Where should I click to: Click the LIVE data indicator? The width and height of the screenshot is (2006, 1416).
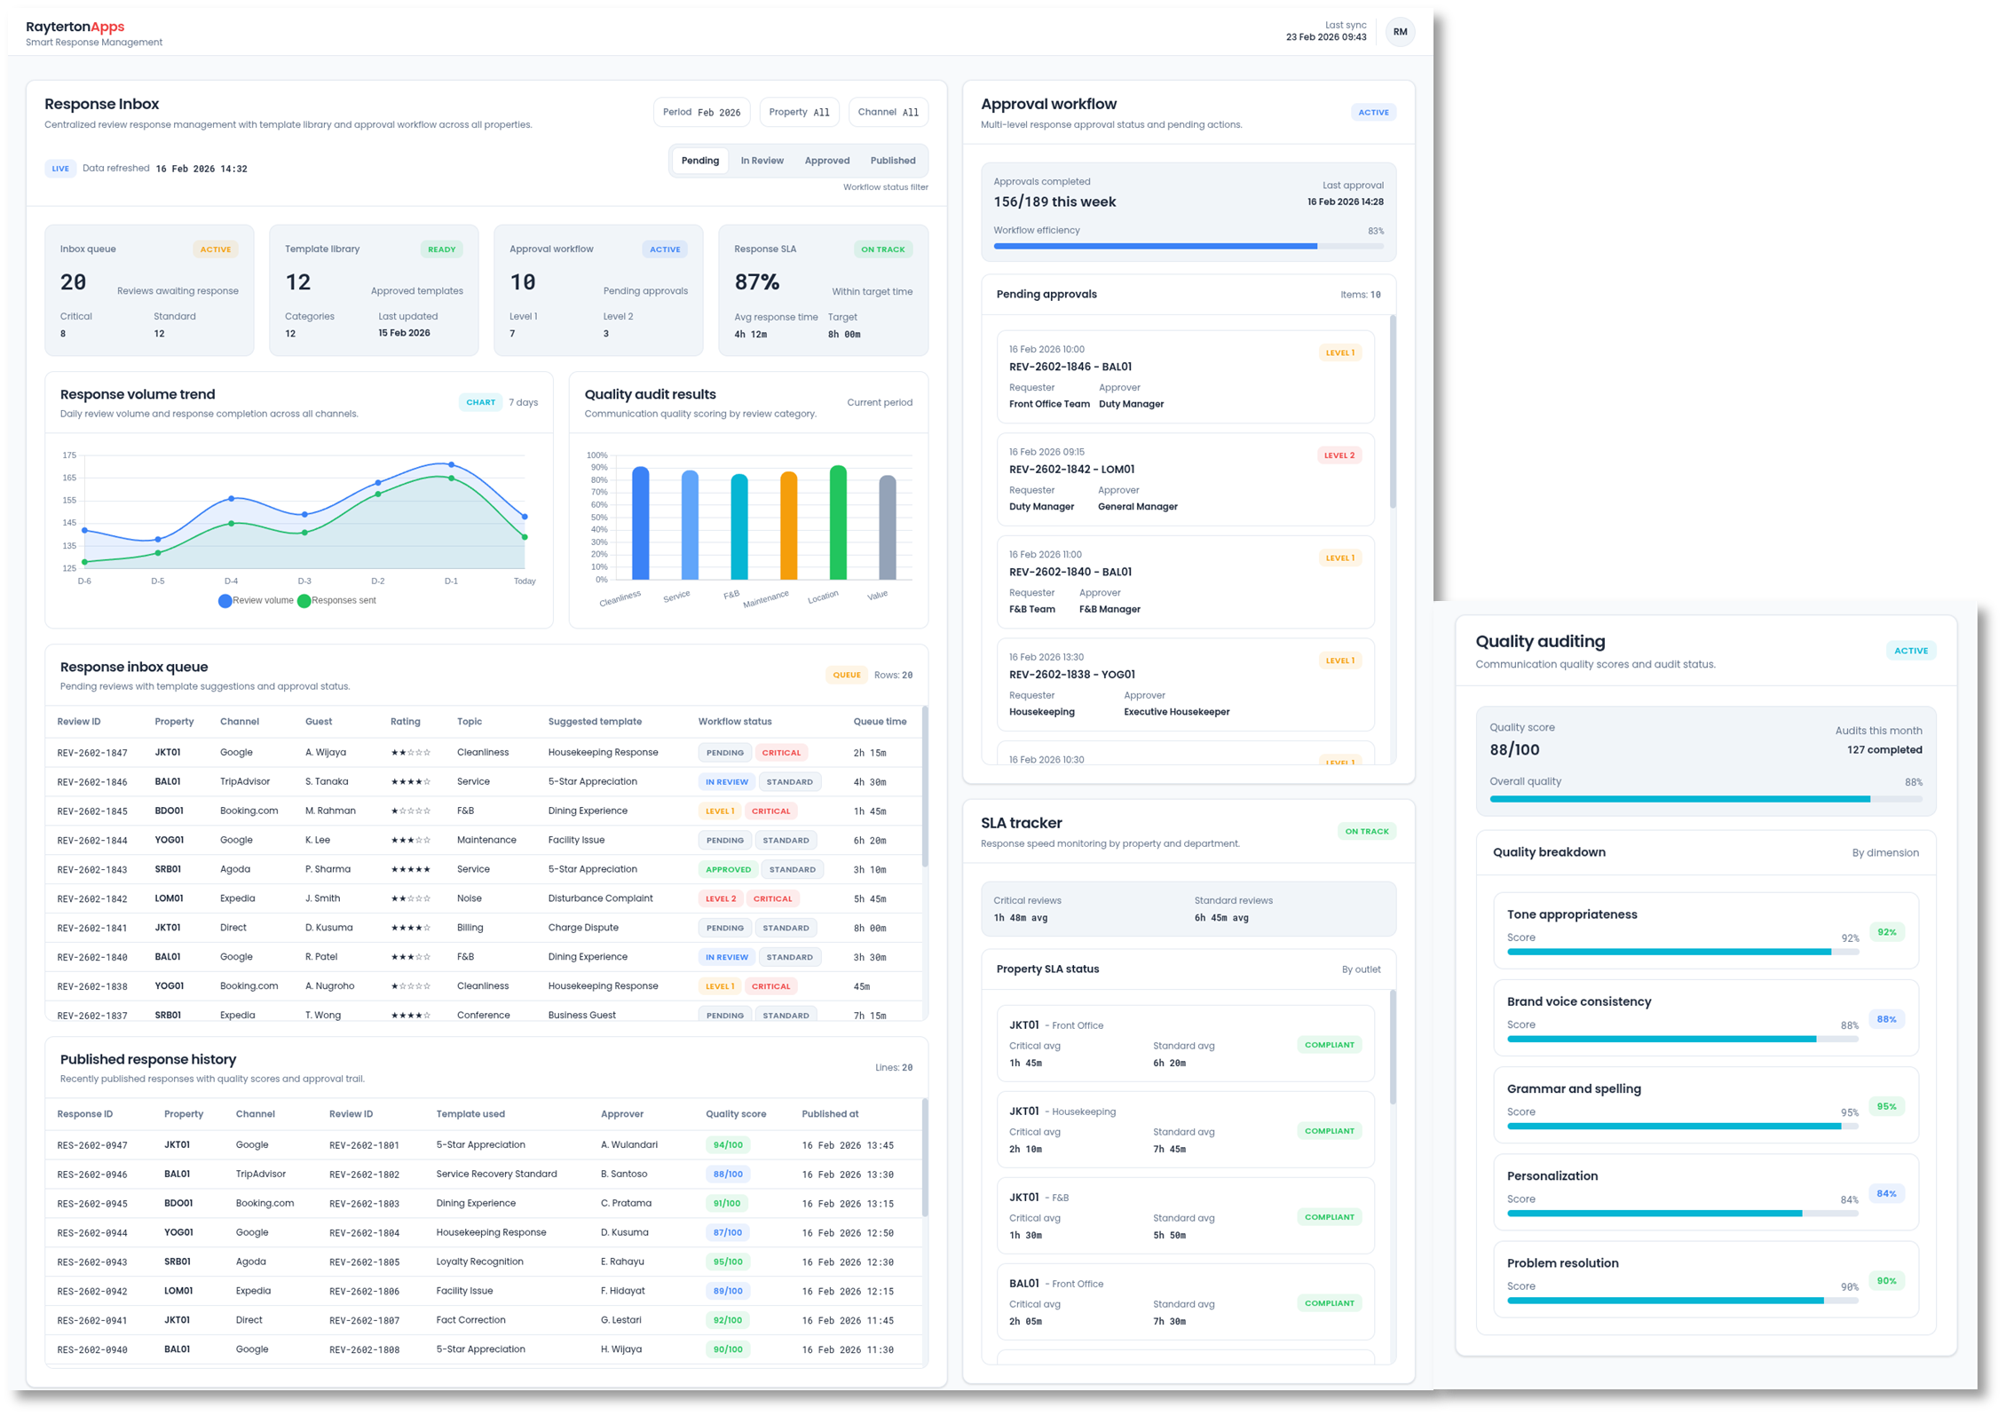point(59,168)
